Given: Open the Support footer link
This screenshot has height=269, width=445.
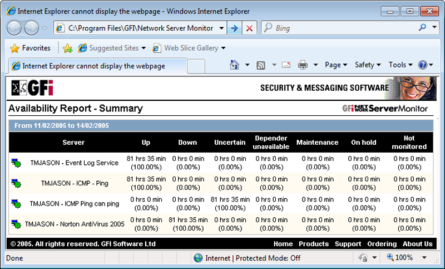Looking at the screenshot, I should (348, 244).
